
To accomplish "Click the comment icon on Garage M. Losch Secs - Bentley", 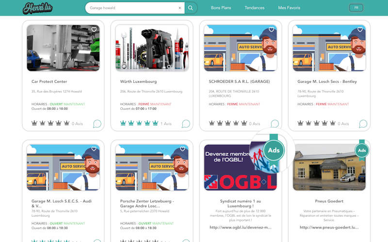I will pos(363,124).
